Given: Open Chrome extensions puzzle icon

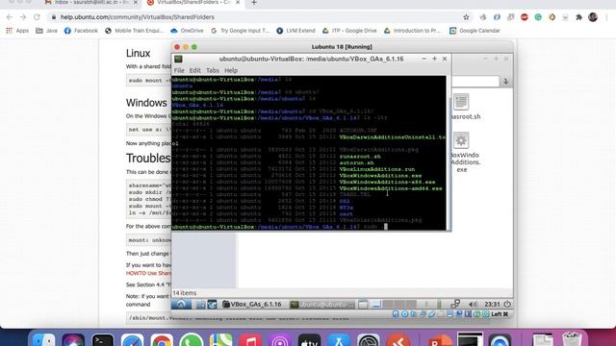Looking at the screenshot, I should 578,17.
